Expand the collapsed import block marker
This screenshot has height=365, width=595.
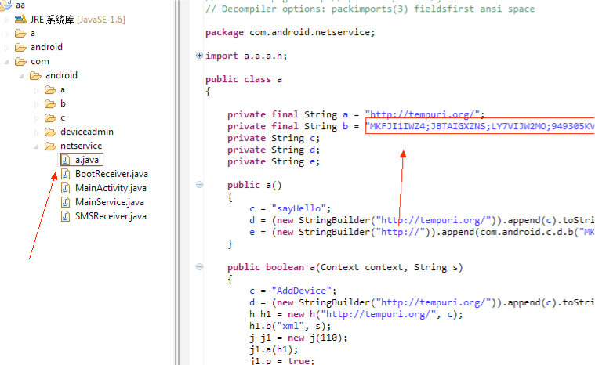199,56
